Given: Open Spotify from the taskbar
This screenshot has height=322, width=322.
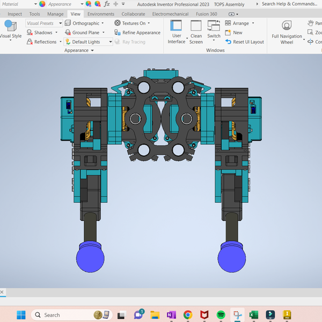Looking at the screenshot, I should [221, 315].
